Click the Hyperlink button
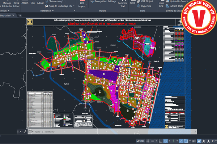The width and height of the screenshot is (217, 144). tap(146, 6)
